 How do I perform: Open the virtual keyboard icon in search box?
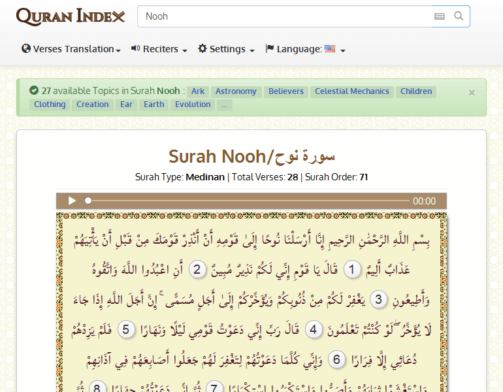(x=440, y=16)
